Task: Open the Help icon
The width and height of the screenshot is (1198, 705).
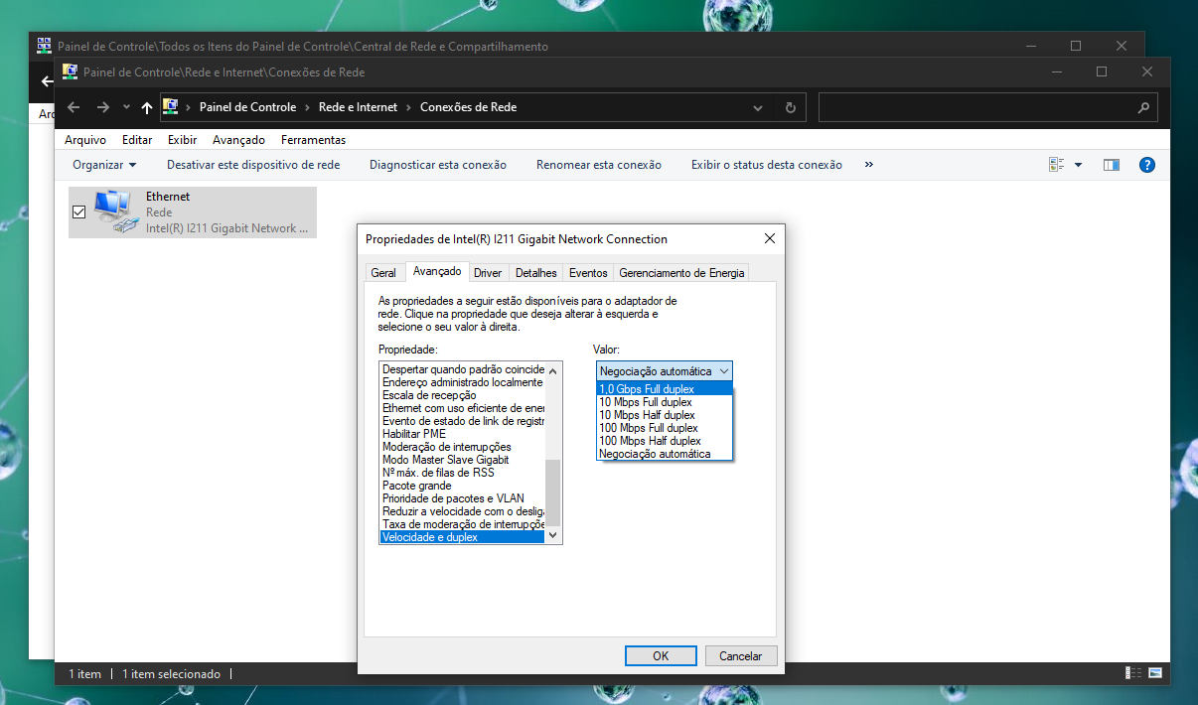Action: [x=1146, y=165]
